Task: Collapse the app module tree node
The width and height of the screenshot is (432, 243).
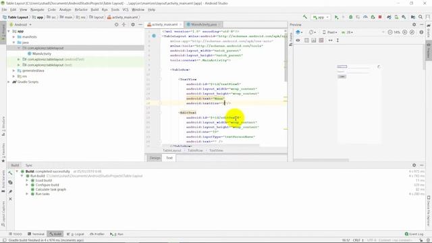Action: [x=9, y=31]
